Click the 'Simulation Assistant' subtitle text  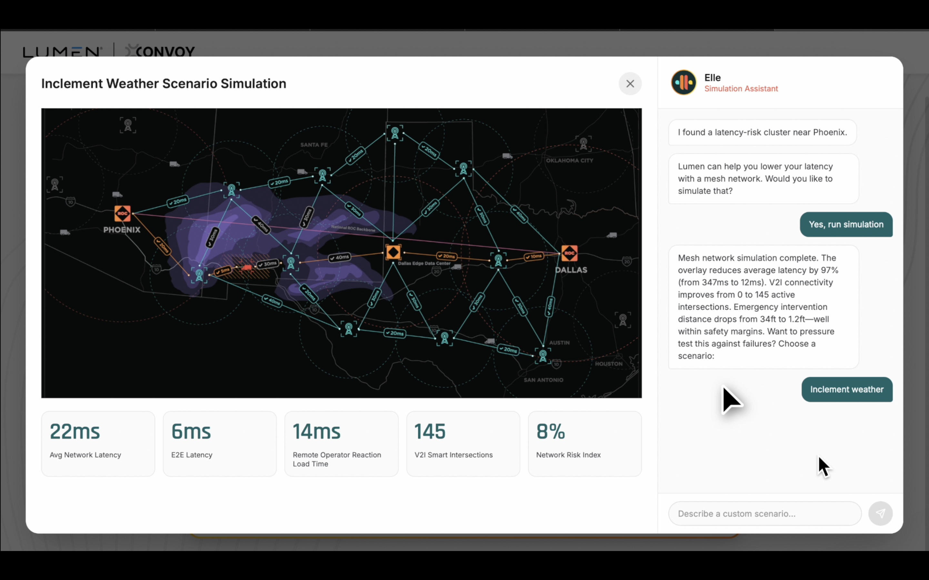pyautogui.click(x=741, y=89)
